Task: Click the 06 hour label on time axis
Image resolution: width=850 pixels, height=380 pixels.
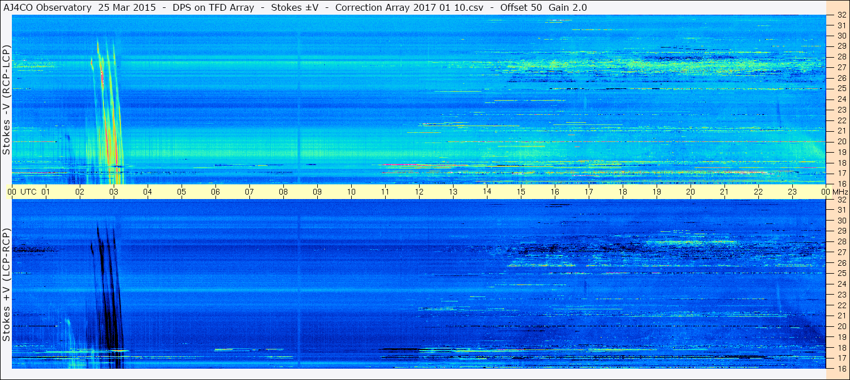Action: tap(215, 192)
